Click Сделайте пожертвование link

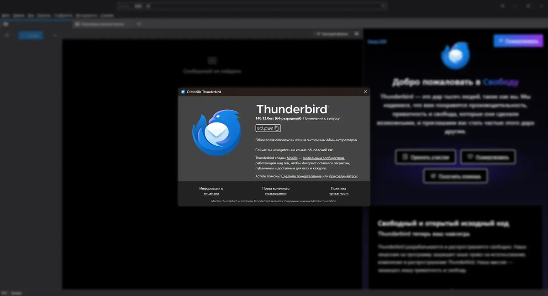pyautogui.click(x=301, y=176)
